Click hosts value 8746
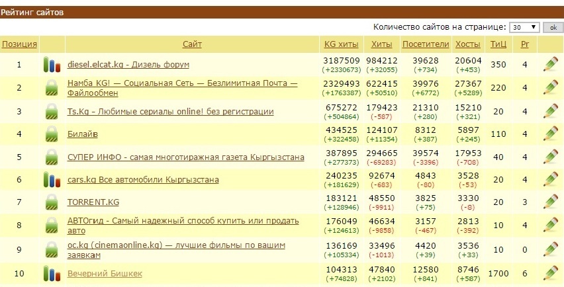The width and height of the screenshot is (564, 287). pos(468,269)
